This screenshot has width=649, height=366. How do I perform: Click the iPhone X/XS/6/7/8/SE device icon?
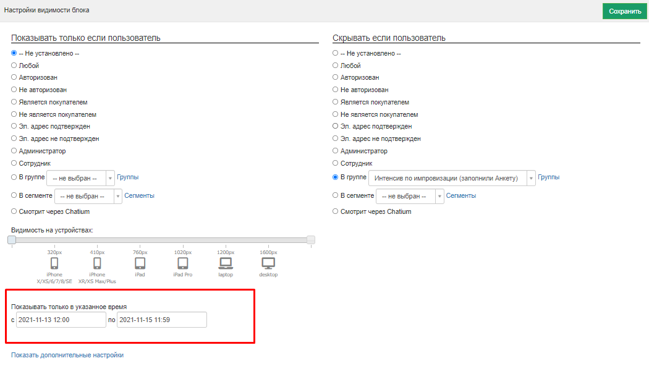pyautogui.click(x=54, y=263)
